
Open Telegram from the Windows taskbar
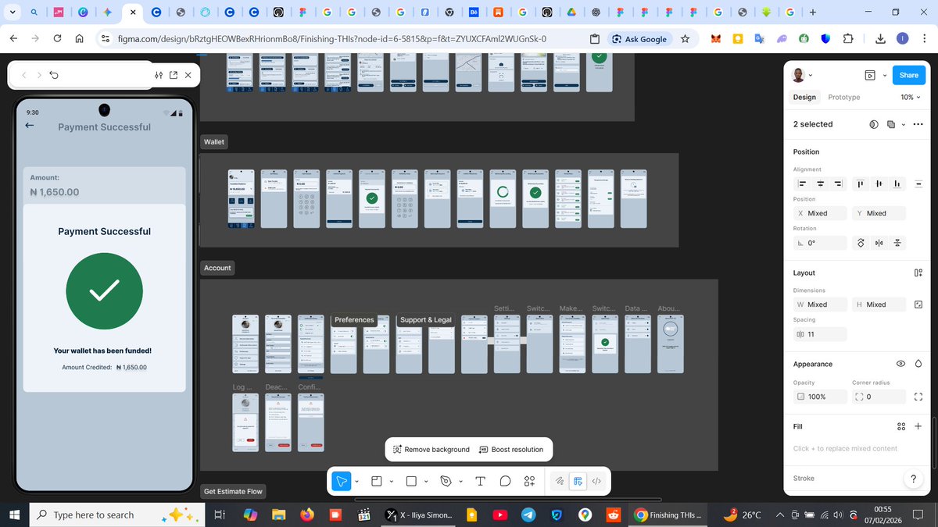pos(528,515)
